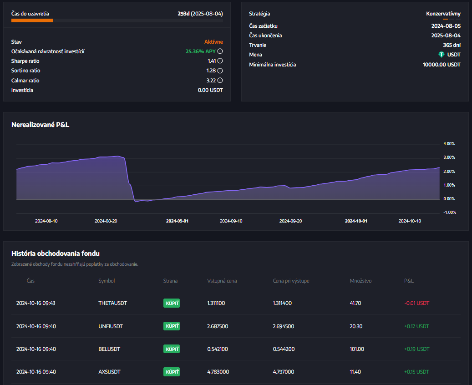Open the Sharpe ratio info tooltip icon
The image size is (472, 385).
click(220, 61)
